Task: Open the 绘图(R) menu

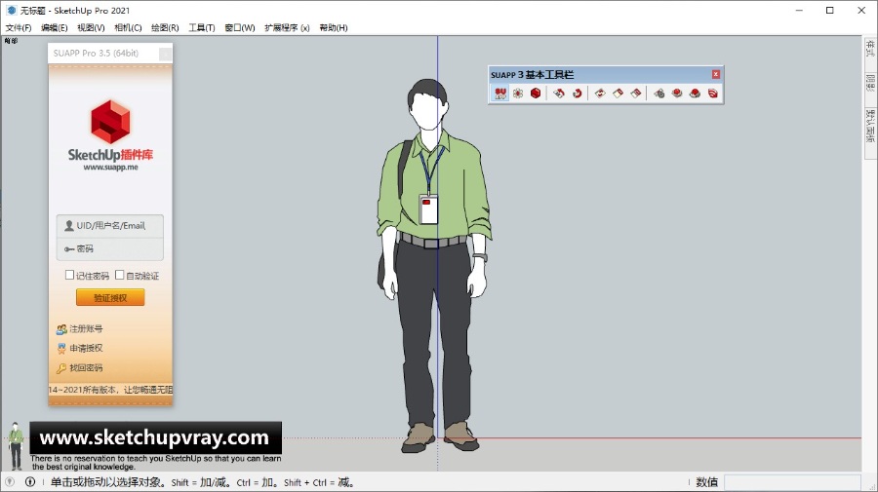Action: (x=165, y=27)
